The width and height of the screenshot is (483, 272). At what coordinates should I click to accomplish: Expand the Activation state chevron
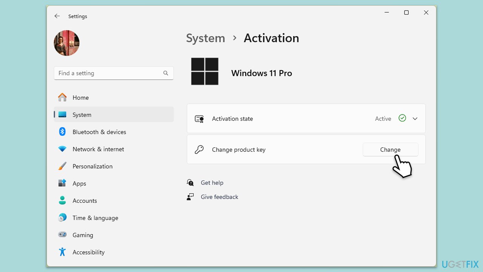415,119
